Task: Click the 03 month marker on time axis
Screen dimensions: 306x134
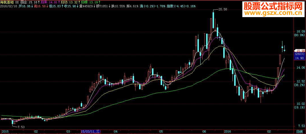Action: (x=68, y=132)
